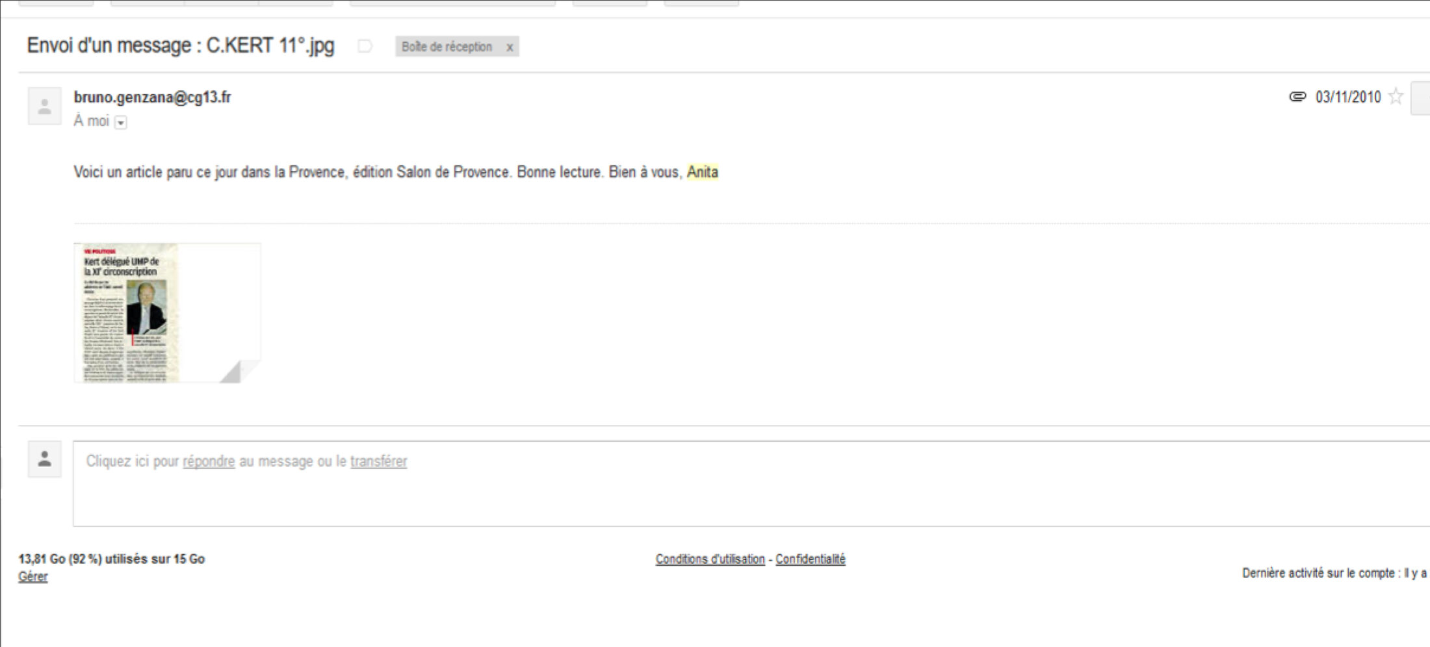Click the sender's profile avatar
The width and height of the screenshot is (1430, 647).
click(x=44, y=106)
